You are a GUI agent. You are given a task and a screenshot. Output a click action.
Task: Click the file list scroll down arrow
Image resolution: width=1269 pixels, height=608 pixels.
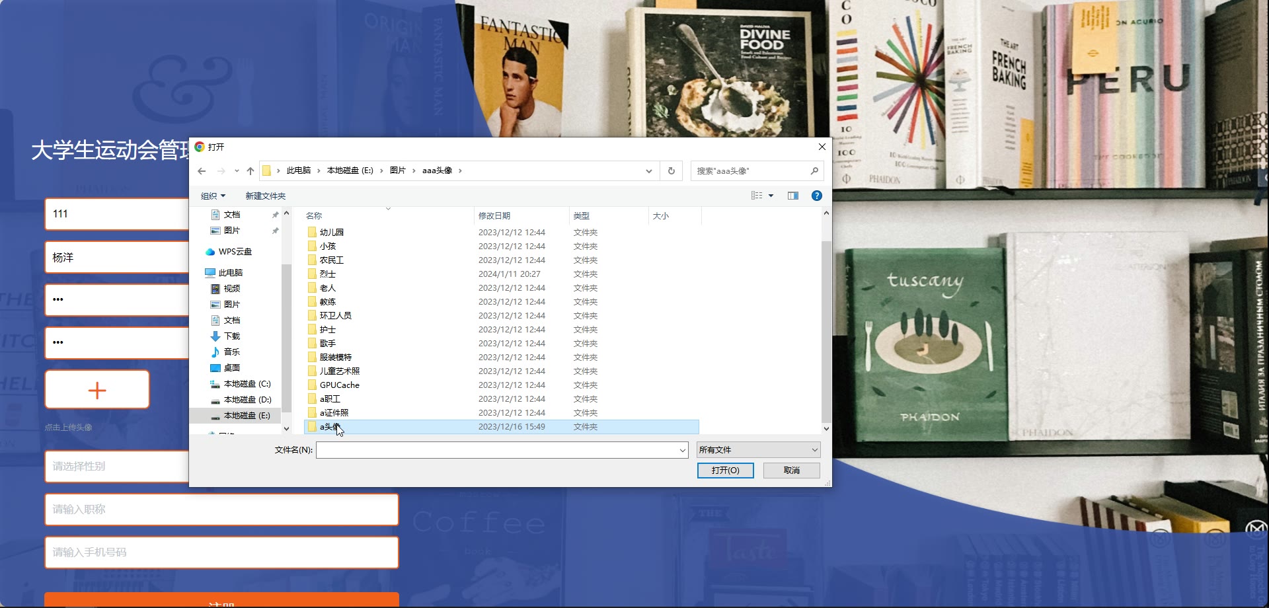tap(826, 428)
